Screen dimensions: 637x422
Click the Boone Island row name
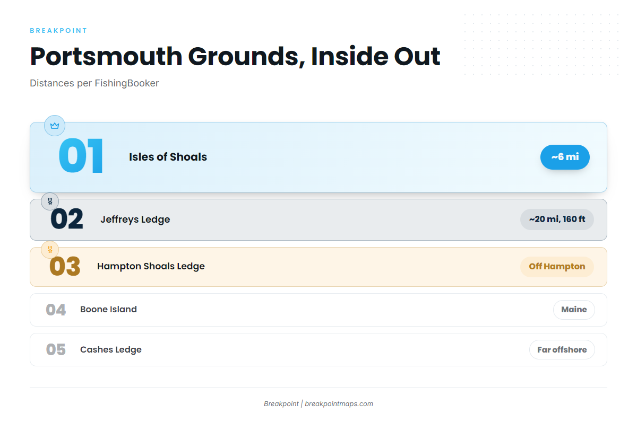point(108,309)
